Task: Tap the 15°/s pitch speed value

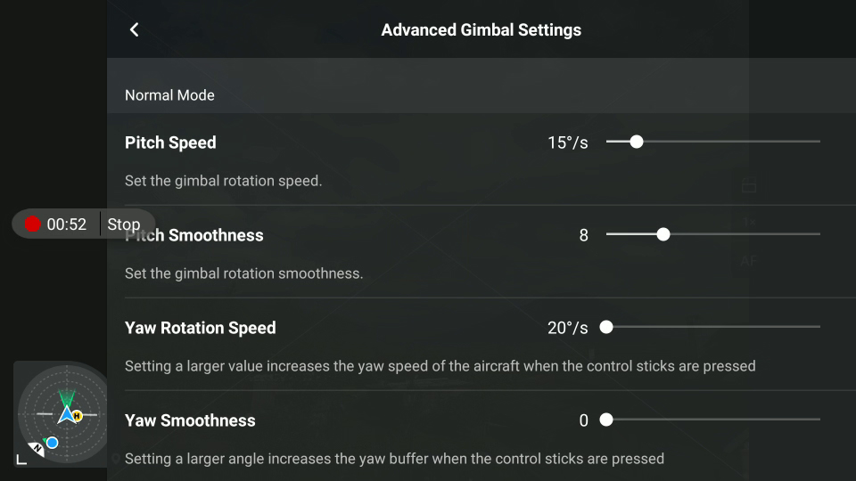Action: tap(568, 143)
